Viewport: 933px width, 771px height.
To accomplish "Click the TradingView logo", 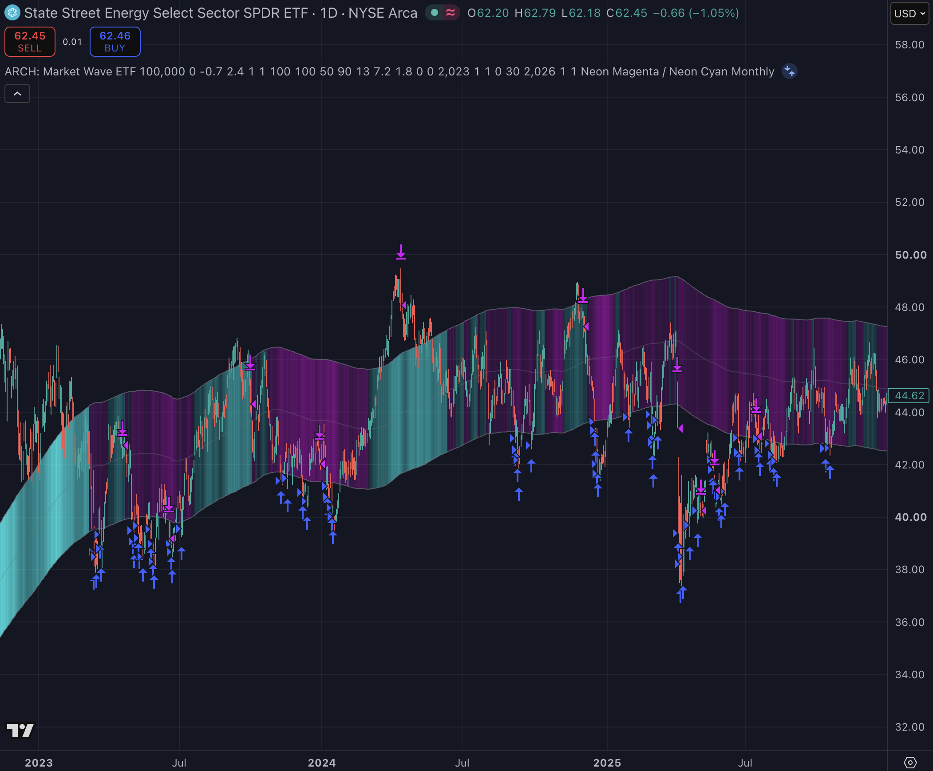I will 20,730.
